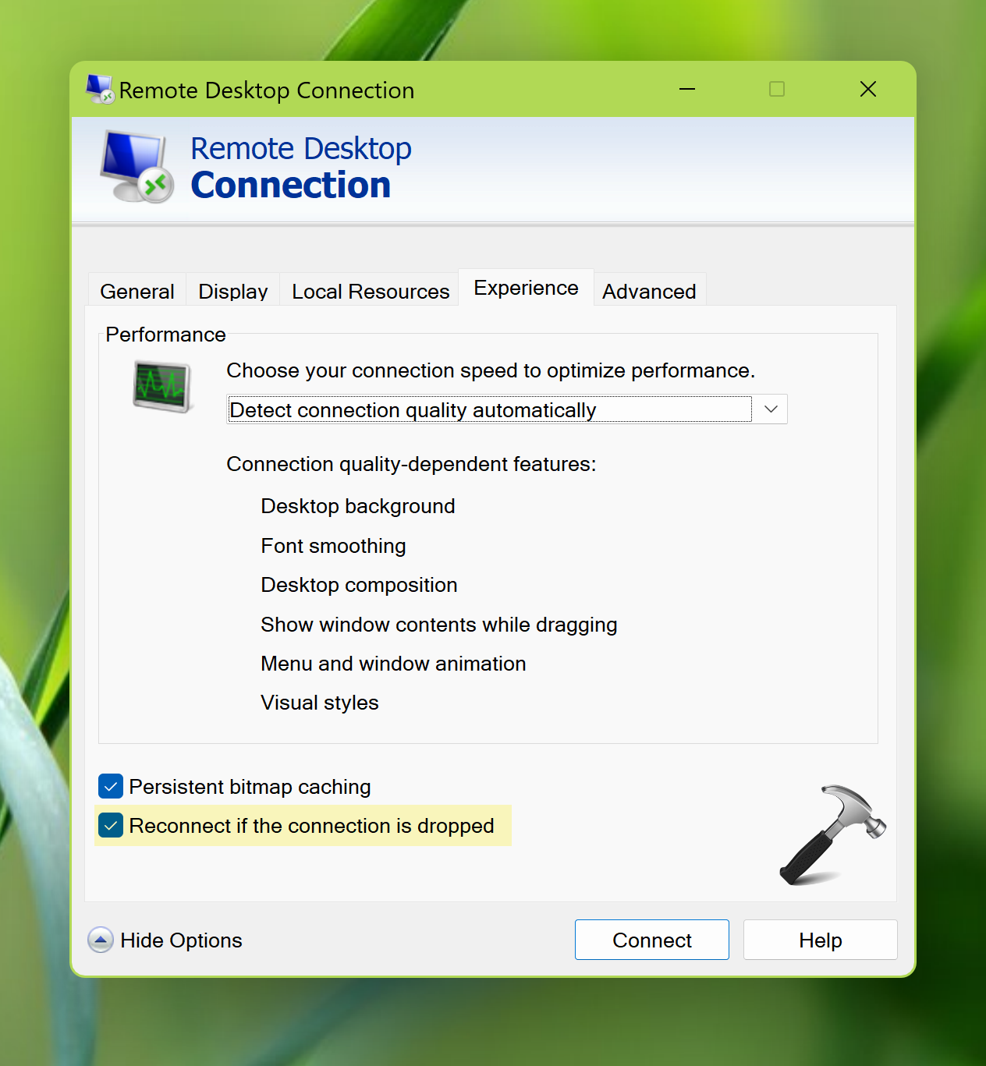Uncheck Reconnect if the connection is dropped
Screen dimensions: 986x1066
[x=111, y=825]
